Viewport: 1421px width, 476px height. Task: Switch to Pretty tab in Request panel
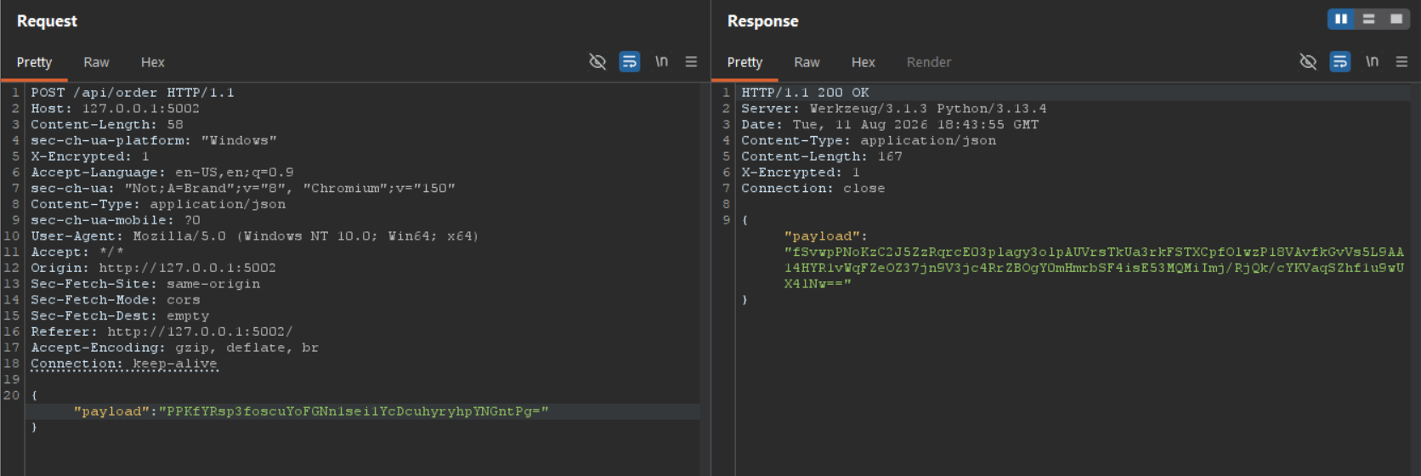pyautogui.click(x=34, y=62)
